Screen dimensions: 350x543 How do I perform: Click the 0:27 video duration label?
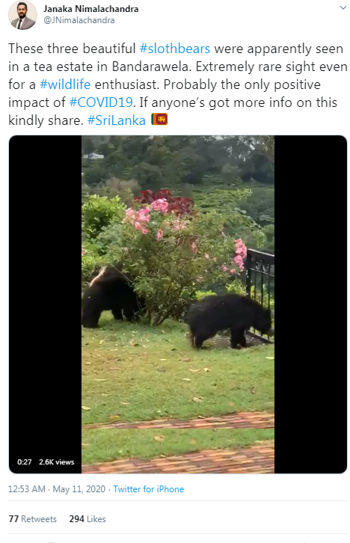24,462
